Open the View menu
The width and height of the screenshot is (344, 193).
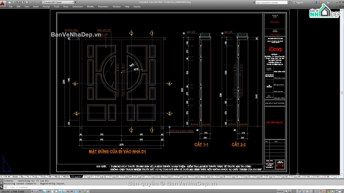point(27,7)
